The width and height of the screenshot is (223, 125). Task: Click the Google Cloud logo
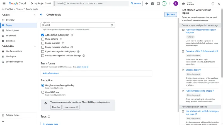coord(17,3)
